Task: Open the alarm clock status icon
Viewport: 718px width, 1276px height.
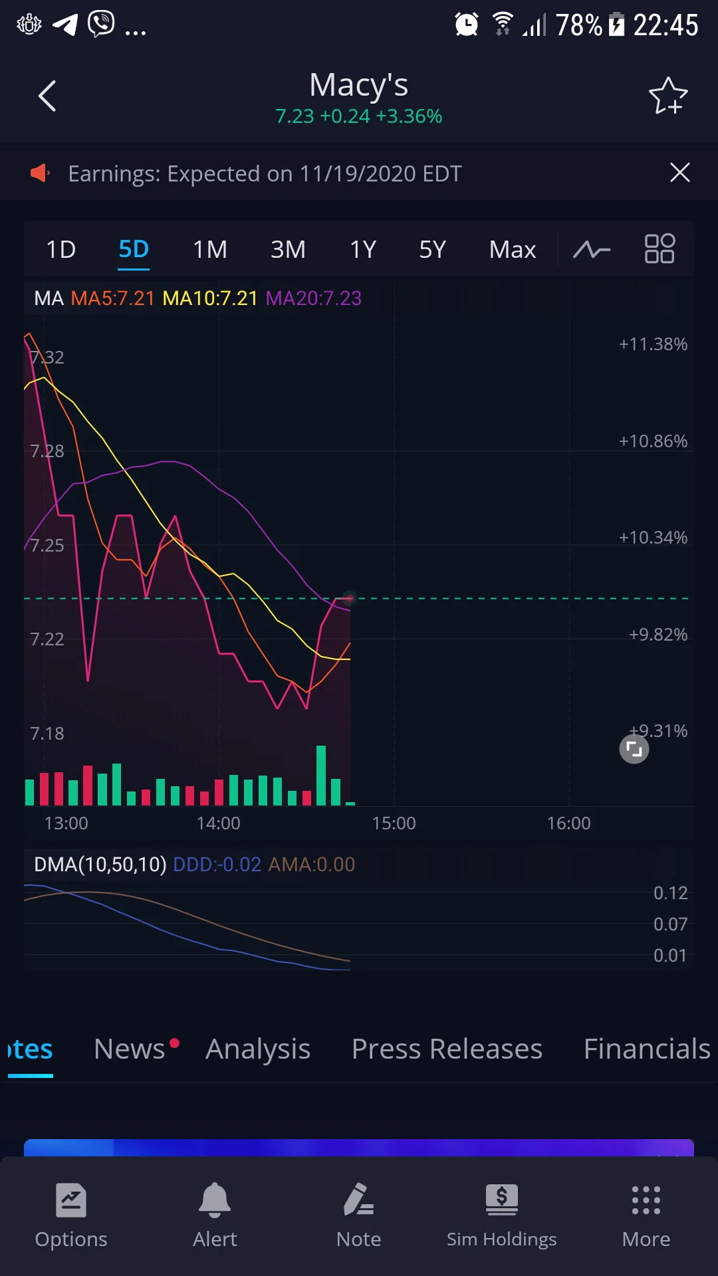Action: click(x=467, y=25)
